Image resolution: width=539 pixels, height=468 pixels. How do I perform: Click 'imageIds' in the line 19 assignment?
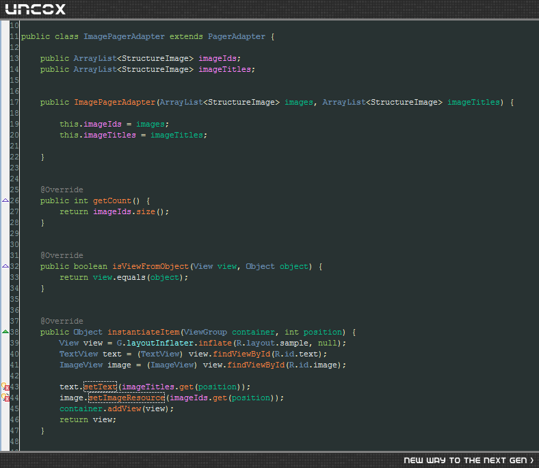(x=103, y=124)
